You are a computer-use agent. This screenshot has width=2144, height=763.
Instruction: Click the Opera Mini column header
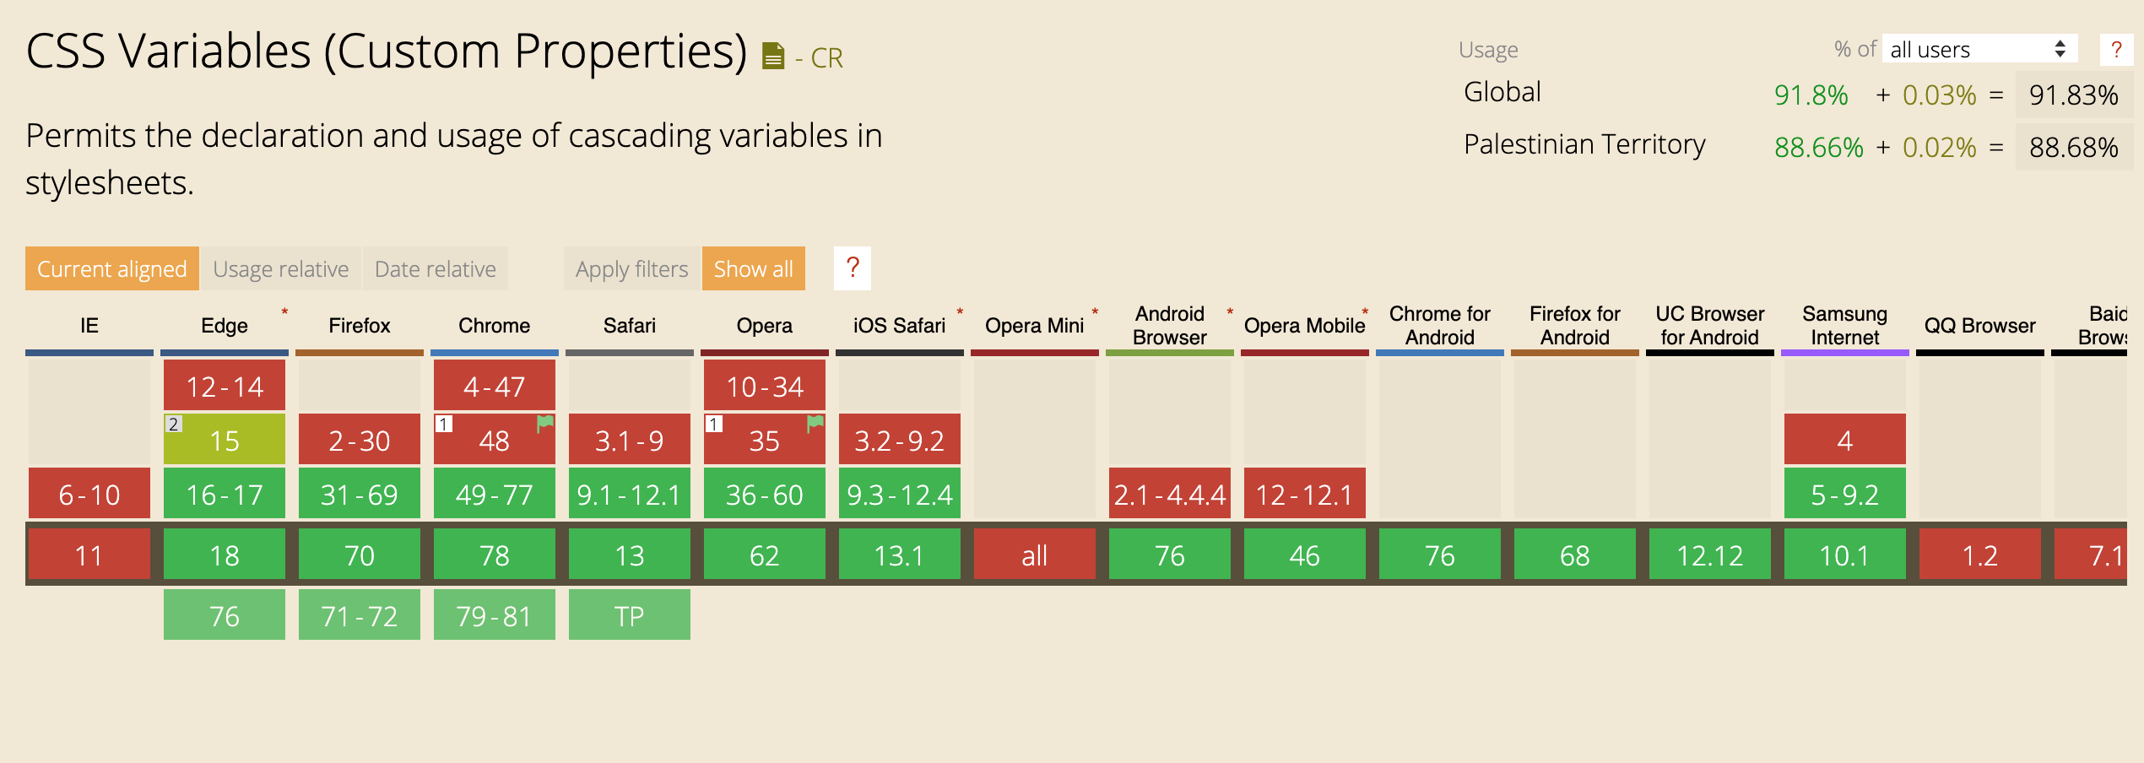coord(1034,326)
